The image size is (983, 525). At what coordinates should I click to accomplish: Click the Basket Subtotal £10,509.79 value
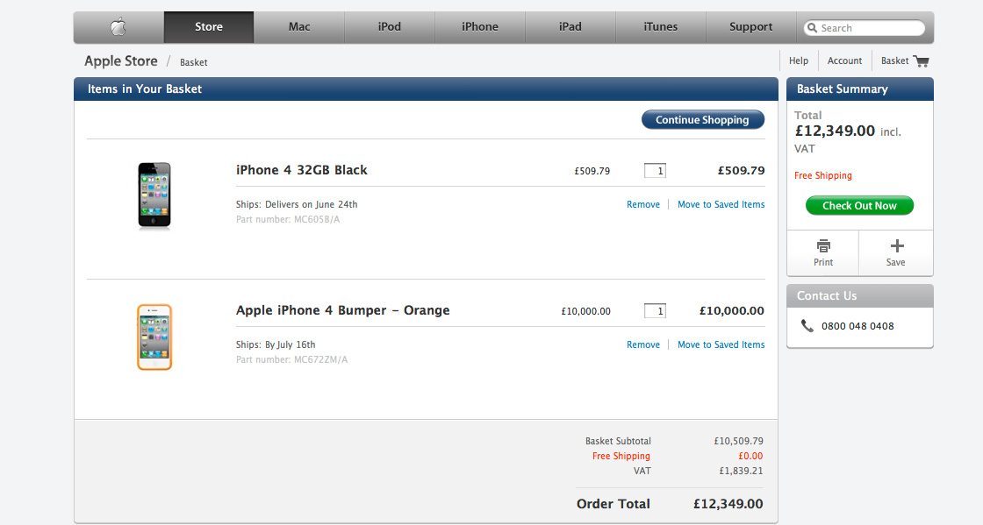[738, 441]
